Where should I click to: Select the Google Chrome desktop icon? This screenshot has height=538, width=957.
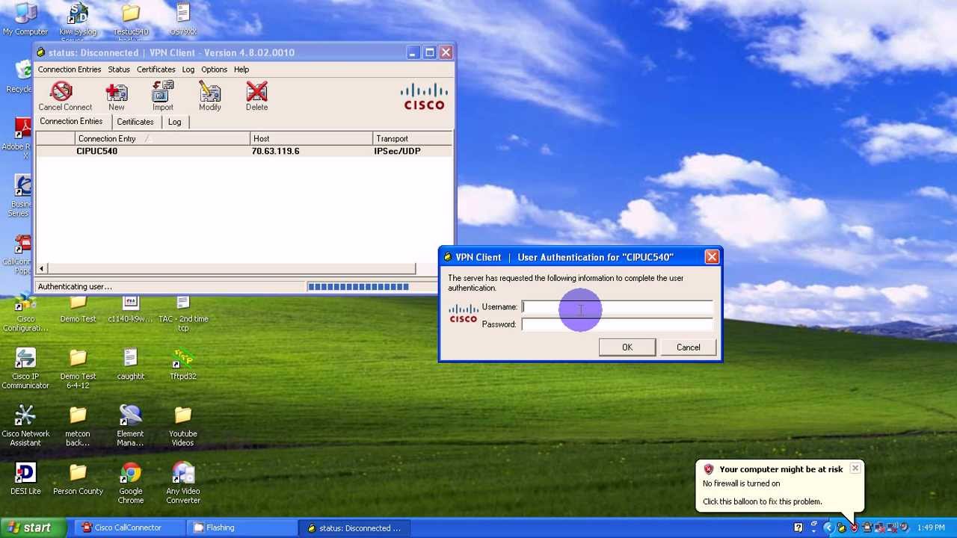pos(130,484)
